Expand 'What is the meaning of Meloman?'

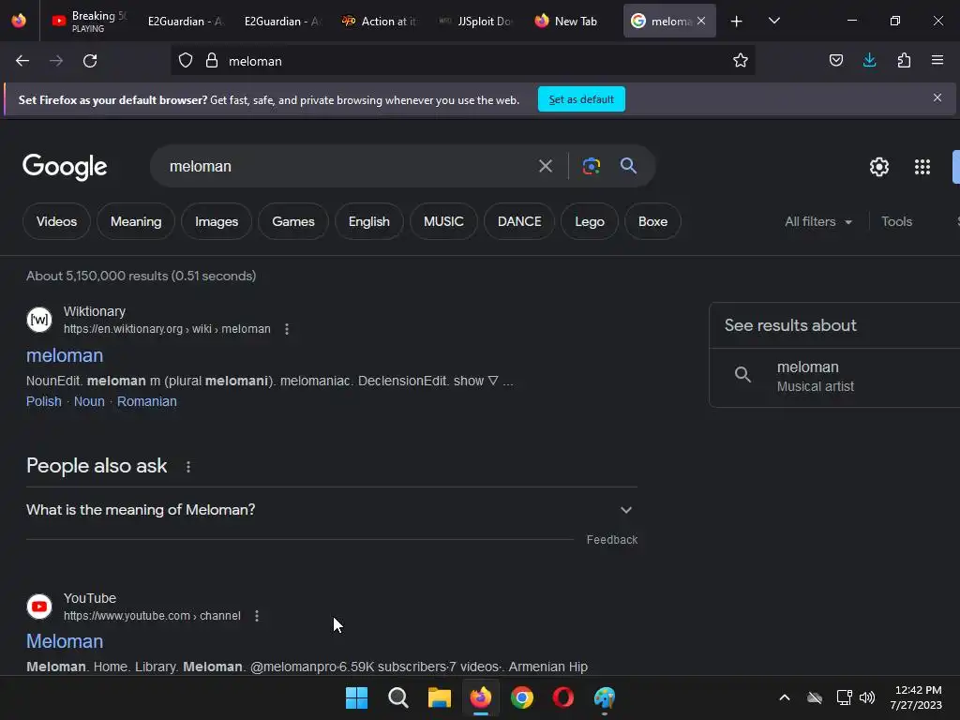331,510
